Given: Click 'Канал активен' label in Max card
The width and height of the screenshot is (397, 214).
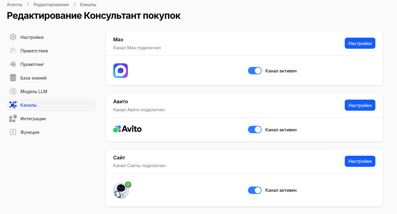Looking at the screenshot, I should pyautogui.click(x=281, y=71).
